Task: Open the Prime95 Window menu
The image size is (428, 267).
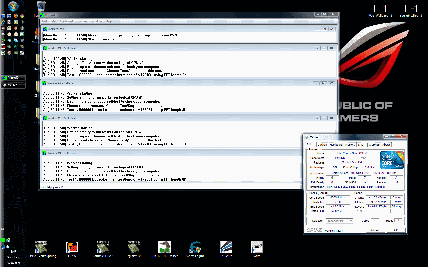Action: tap(96, 21)
